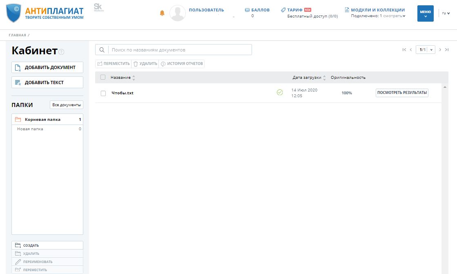Click ПОСМОТРЕТЬ РЕЗУЛЬТАТЫ button
Screen dimensions: 457x274
click(402, 93)
